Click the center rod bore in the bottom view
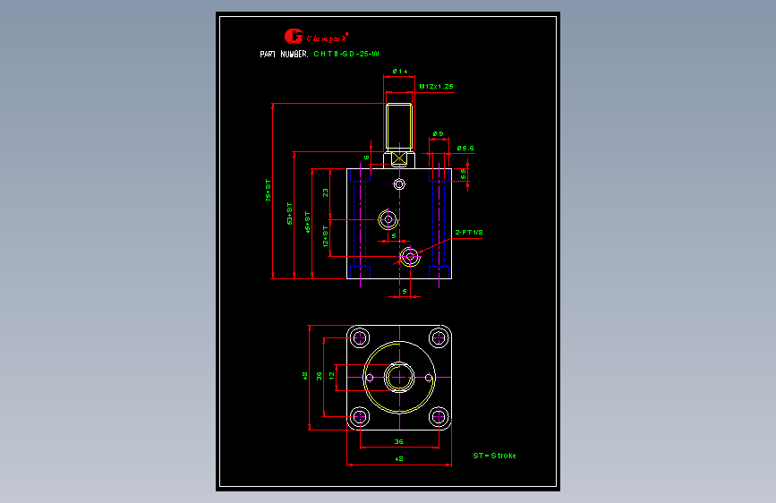Screen dimensions: 776x503 (399, 378)
